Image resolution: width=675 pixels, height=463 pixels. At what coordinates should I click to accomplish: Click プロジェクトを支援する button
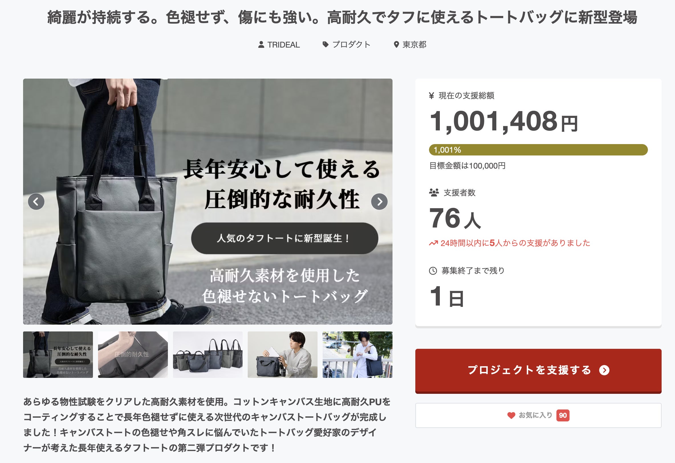click(538, 370)
